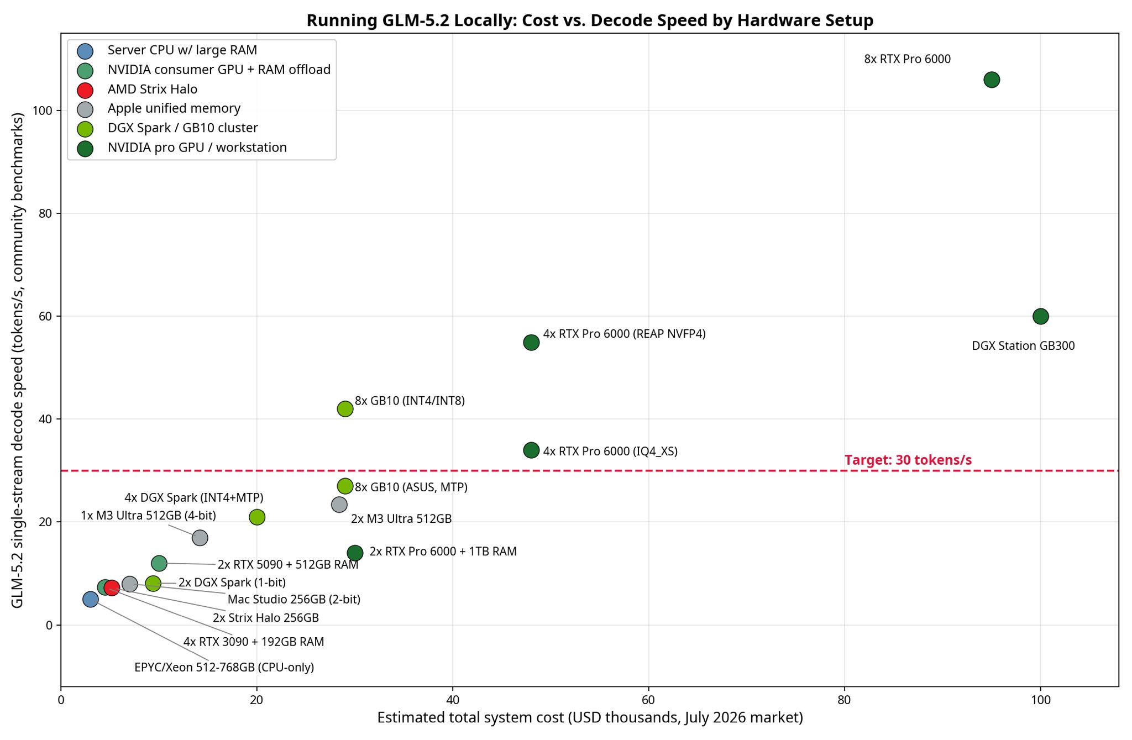Click the 8x RTX Pro 6000 data point
The width and height of the screenshot is (1132, 740).
pyautogui.click(x=992, y=80)
